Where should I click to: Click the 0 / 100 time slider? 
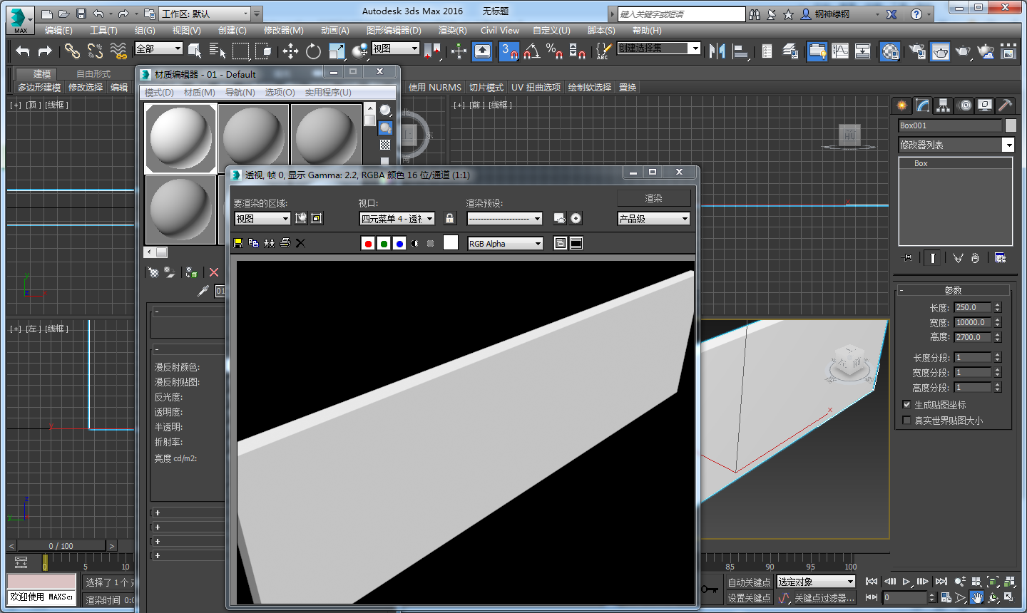(x=61, y=546)
